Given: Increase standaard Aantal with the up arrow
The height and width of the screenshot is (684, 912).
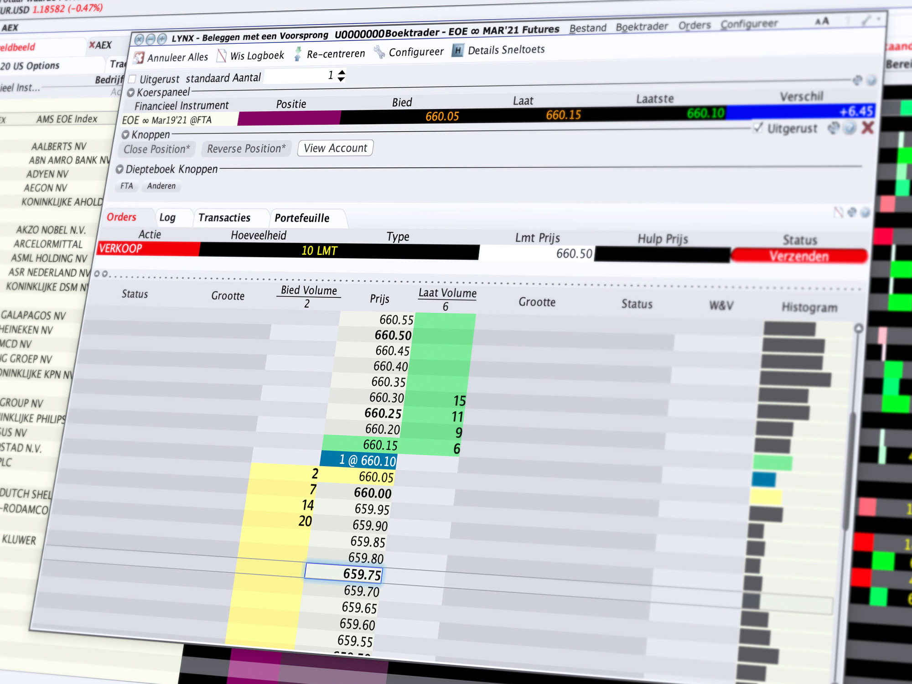Looking at the screenshot, I should point(342,72).
